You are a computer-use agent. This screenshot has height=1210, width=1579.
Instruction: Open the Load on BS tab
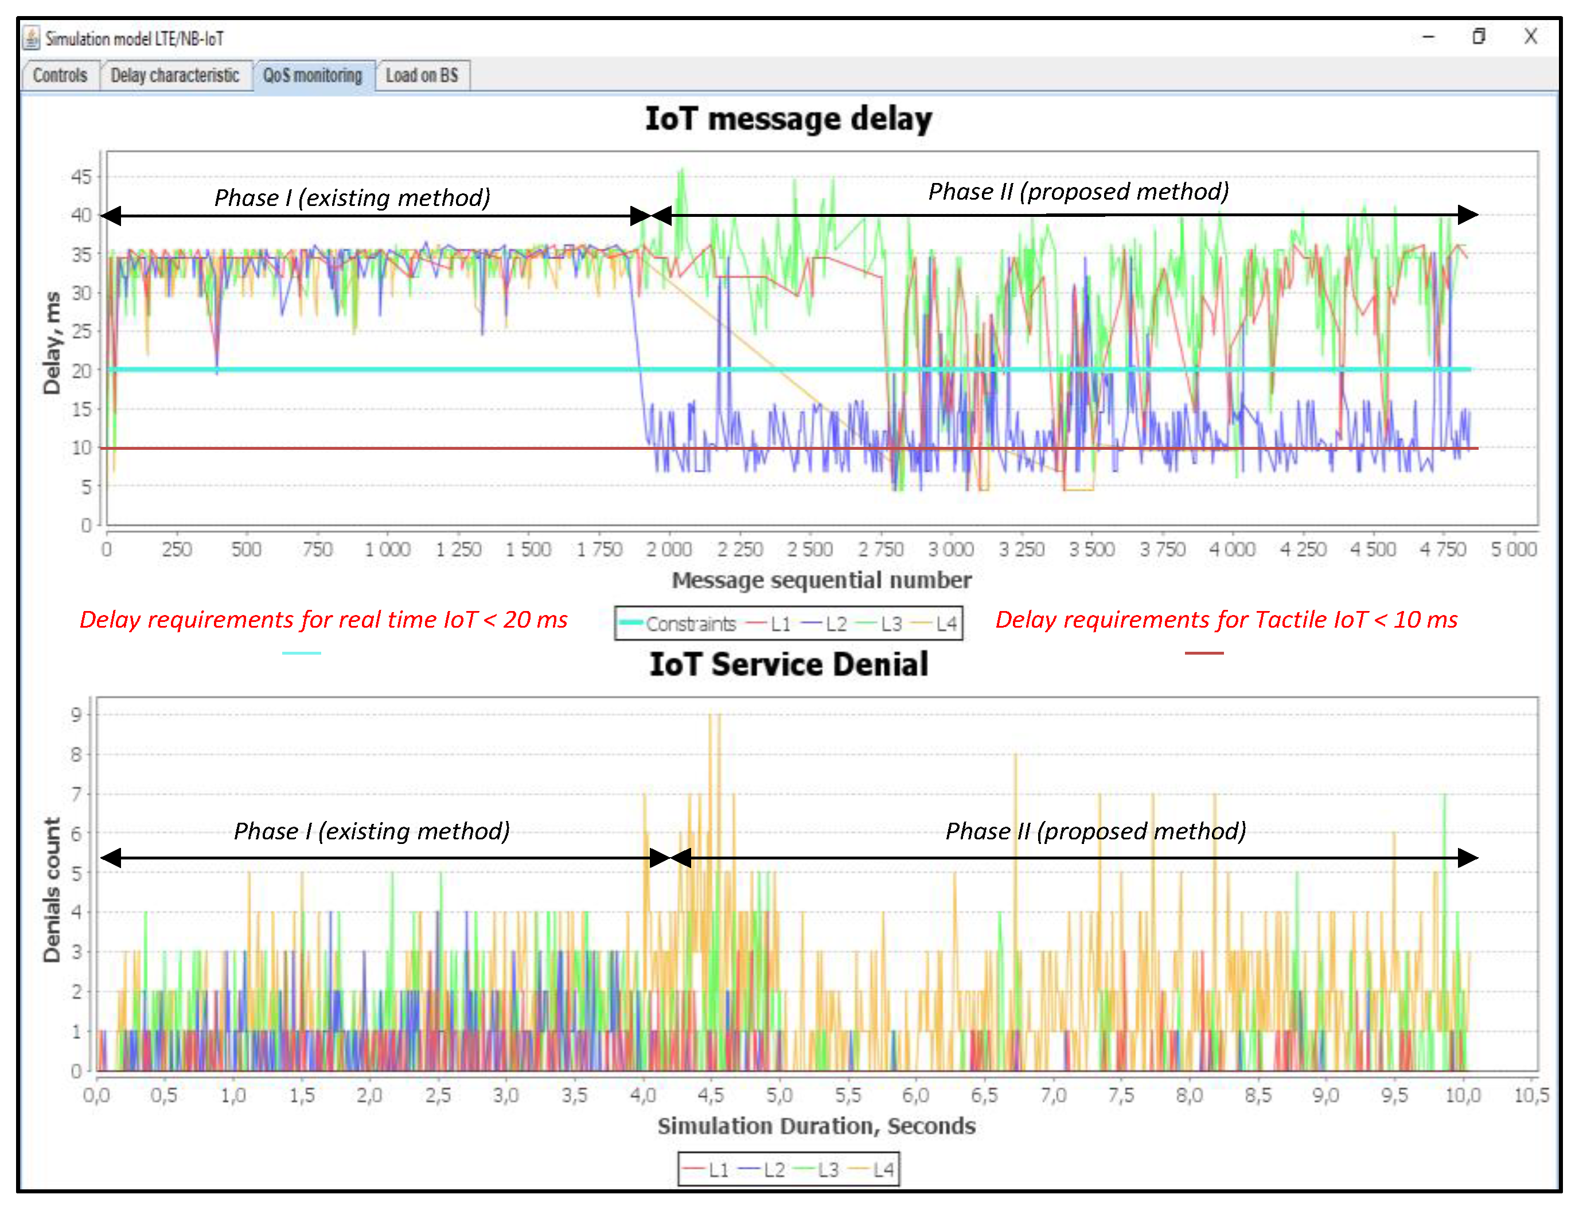pos(422,76)
